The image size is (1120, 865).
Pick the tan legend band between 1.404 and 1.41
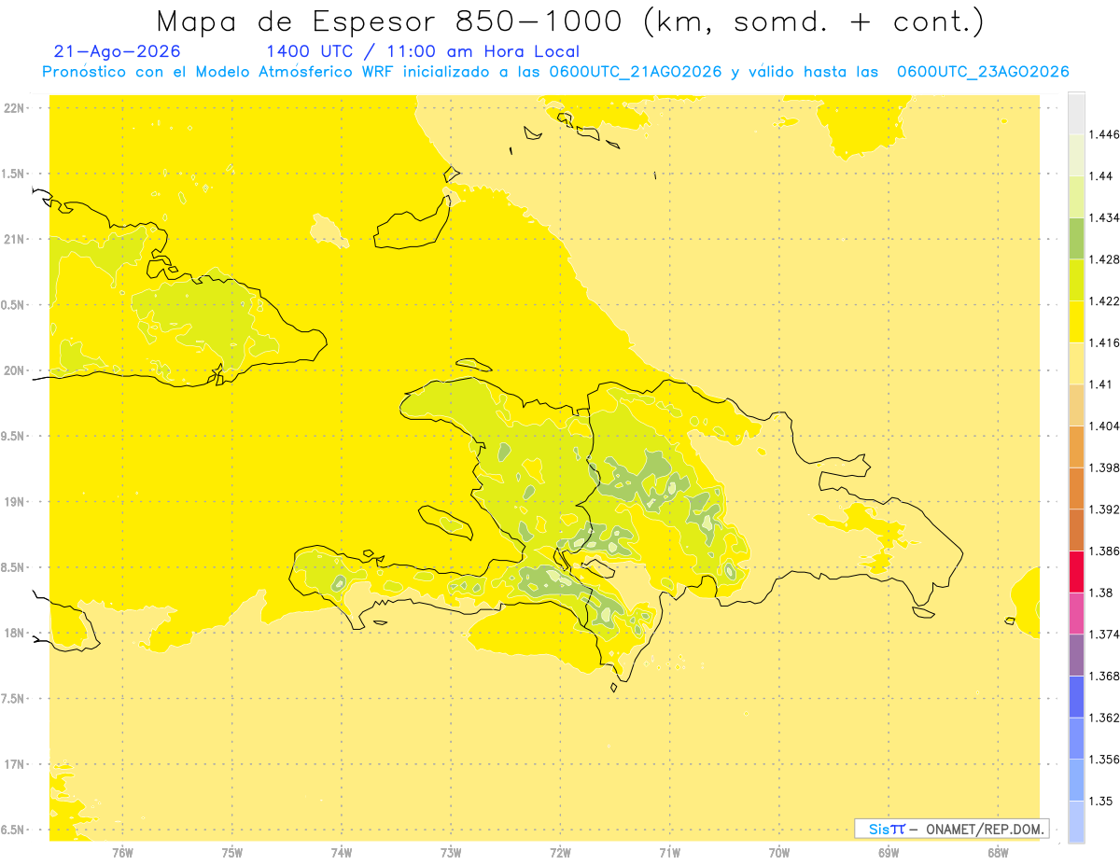coord(1076,404)
